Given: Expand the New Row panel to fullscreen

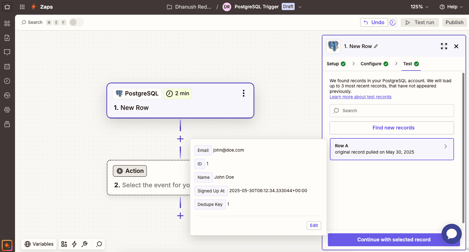Looking at the screenshot, I should tap(444, 46).
